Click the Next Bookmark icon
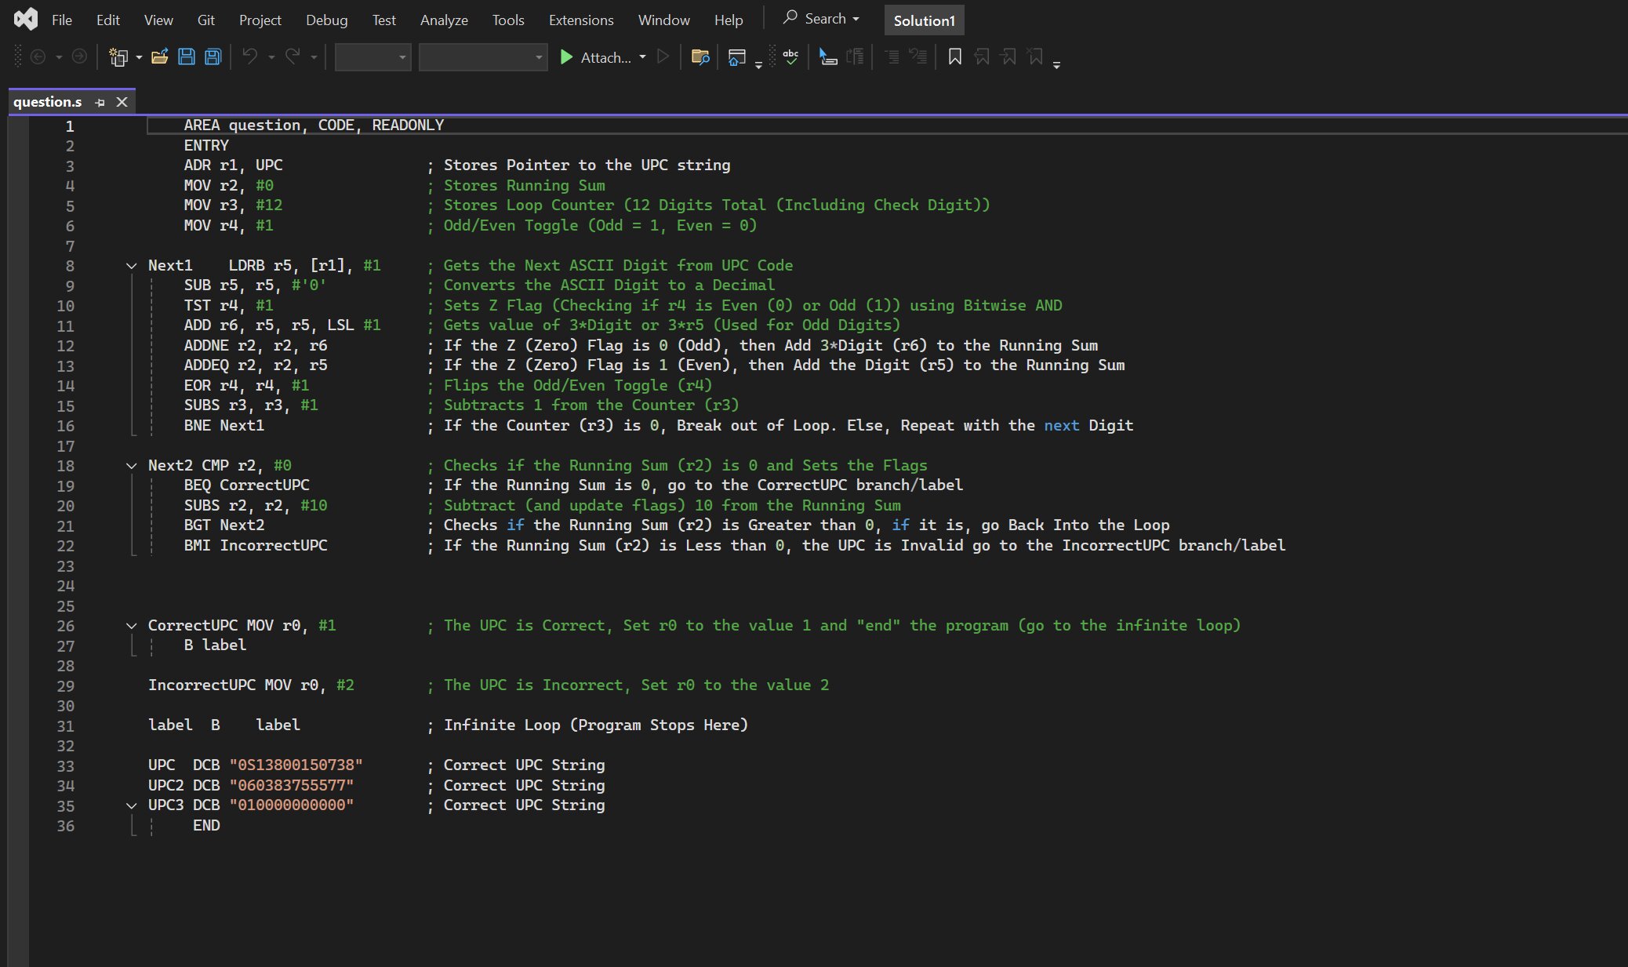The height and width of the screenshot is (967, 1628). pyautogui.click(x=1008, y=56)
